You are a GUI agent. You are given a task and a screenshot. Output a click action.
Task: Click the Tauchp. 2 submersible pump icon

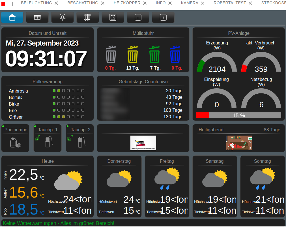[82, 142]
